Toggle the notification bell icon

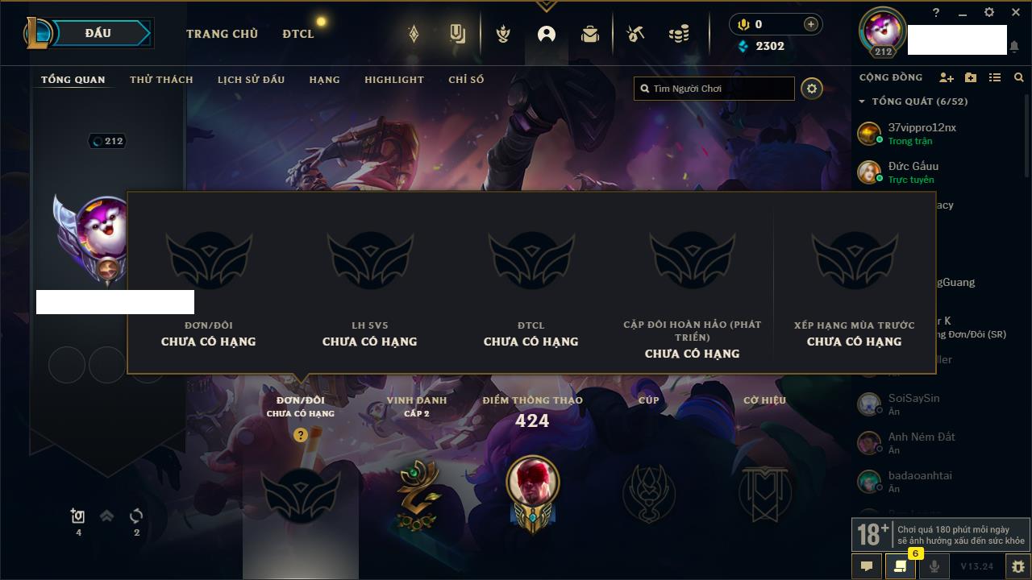(x=1013, y=47)
